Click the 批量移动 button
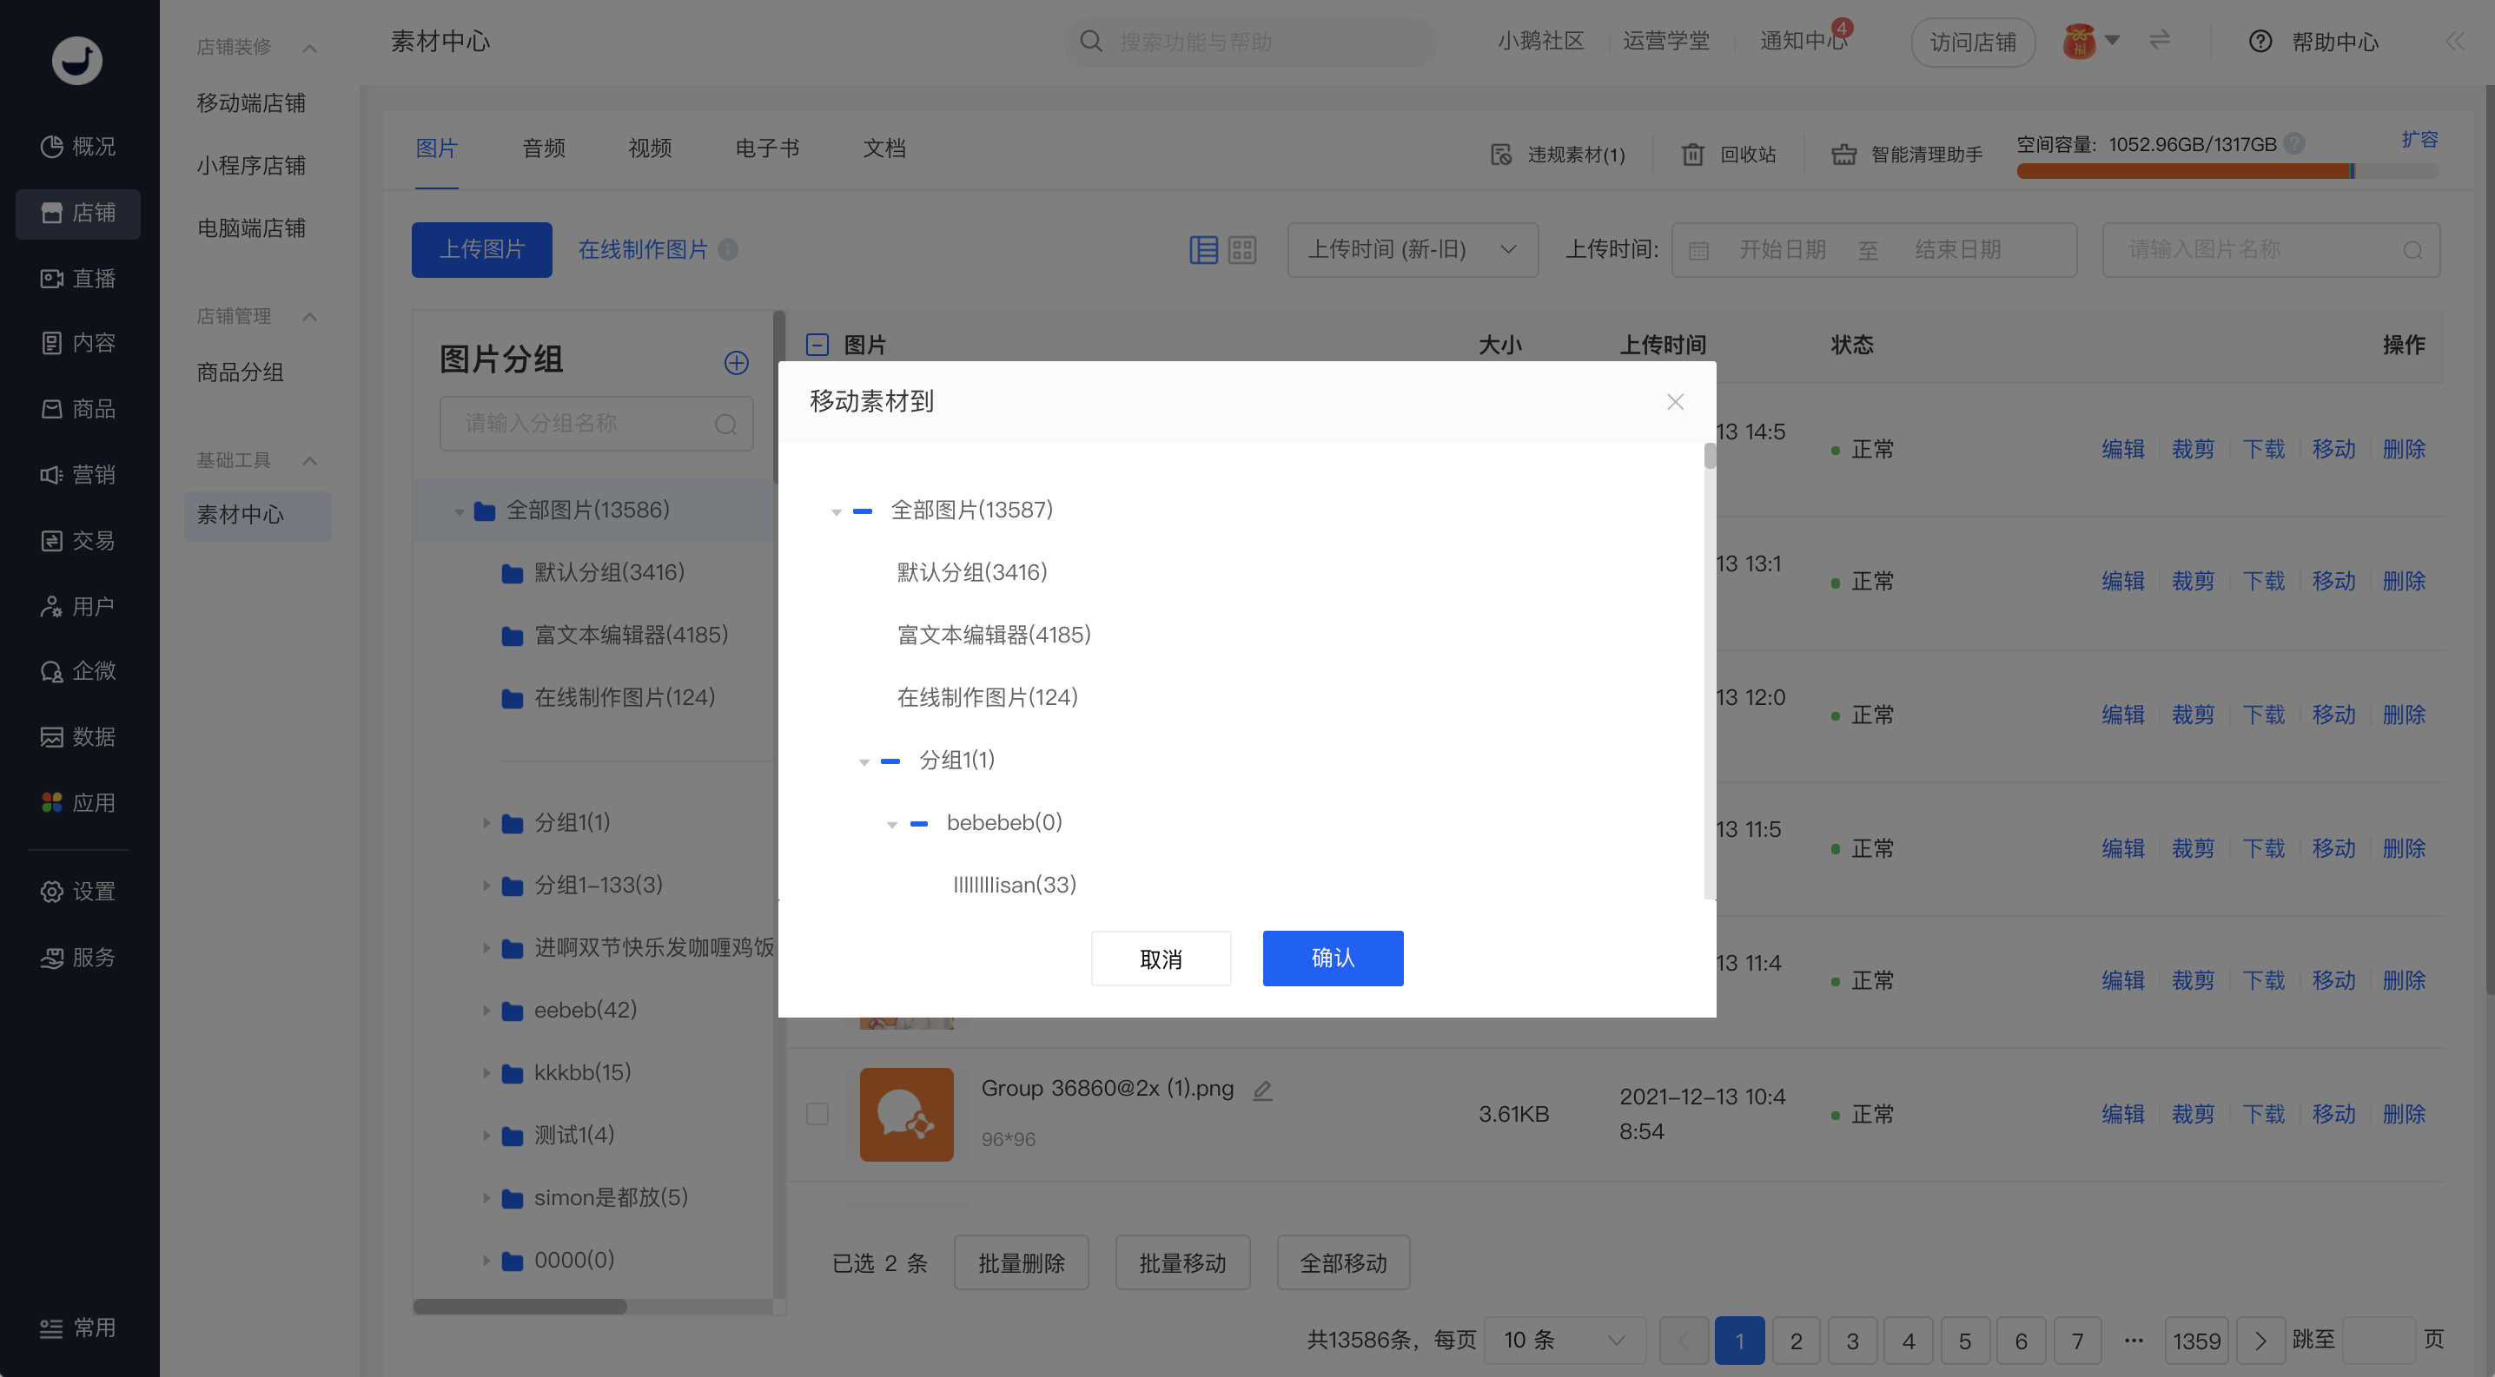2495x1377 pixels. [x=1182, y=1262]
